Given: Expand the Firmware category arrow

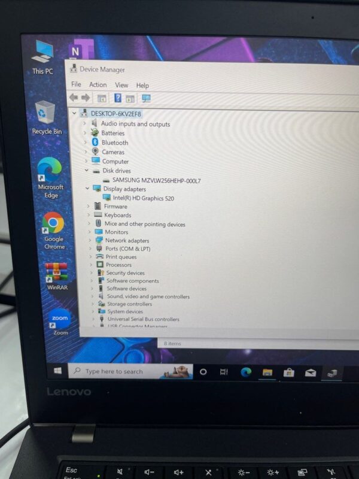Looking at the screenshot, I should point(88,206).
